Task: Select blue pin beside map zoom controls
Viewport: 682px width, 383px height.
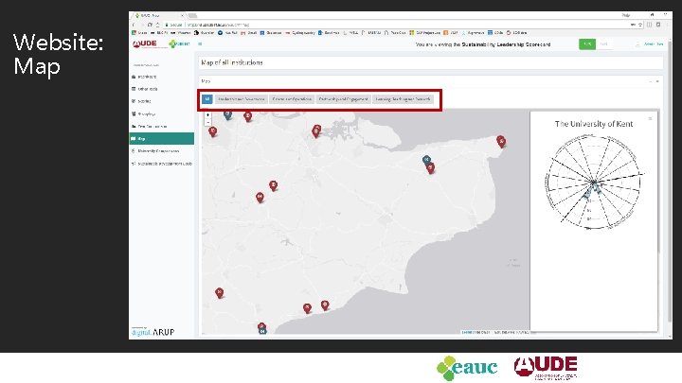Action: tap(227, 114)
